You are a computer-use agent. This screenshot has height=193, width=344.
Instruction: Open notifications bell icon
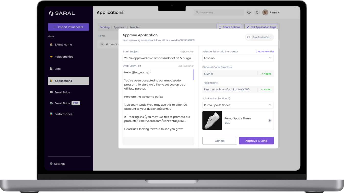pos(257,12)
